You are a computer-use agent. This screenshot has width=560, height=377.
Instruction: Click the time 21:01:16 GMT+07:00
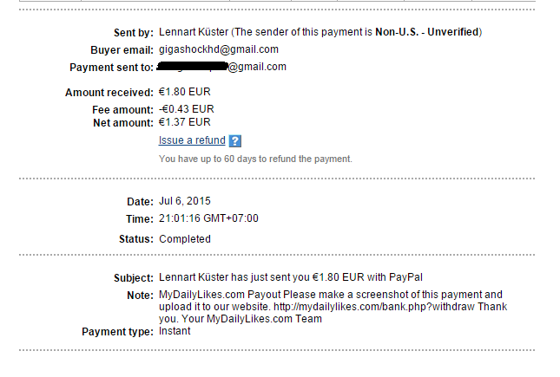(209, 218)
